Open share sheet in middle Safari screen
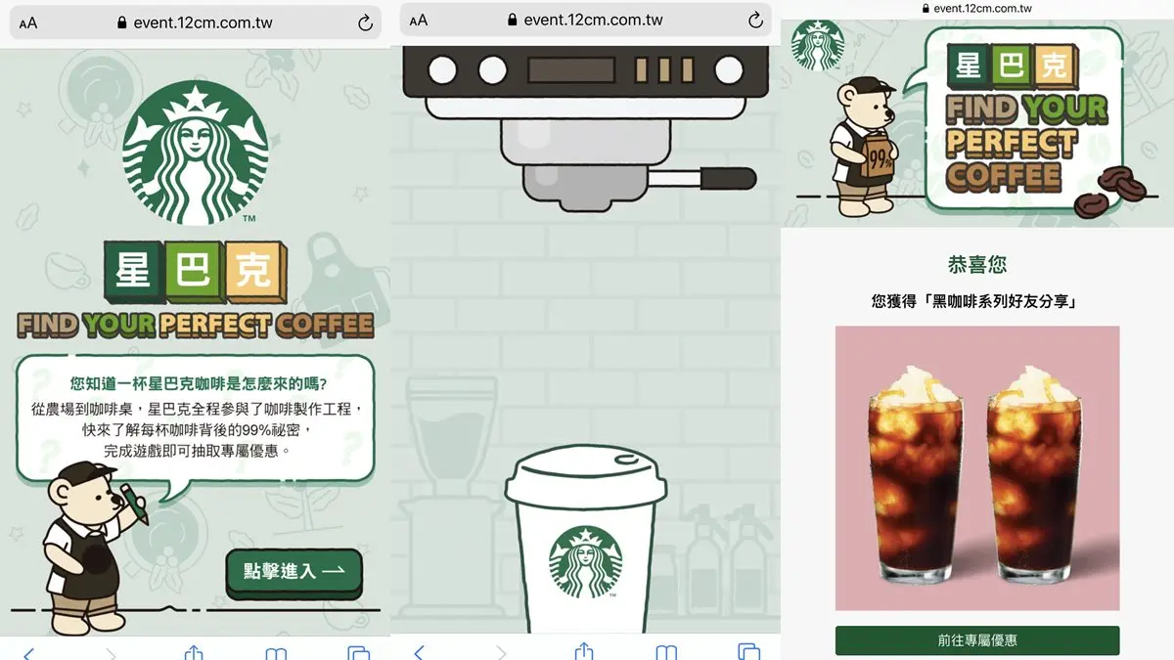The width and height of the screenshot is (1174, 660). pos(584,651)
